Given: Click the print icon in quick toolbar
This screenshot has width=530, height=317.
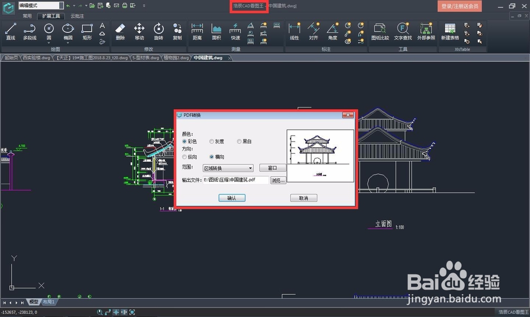Looking at the screenshot, I should [x=125, y=5].
